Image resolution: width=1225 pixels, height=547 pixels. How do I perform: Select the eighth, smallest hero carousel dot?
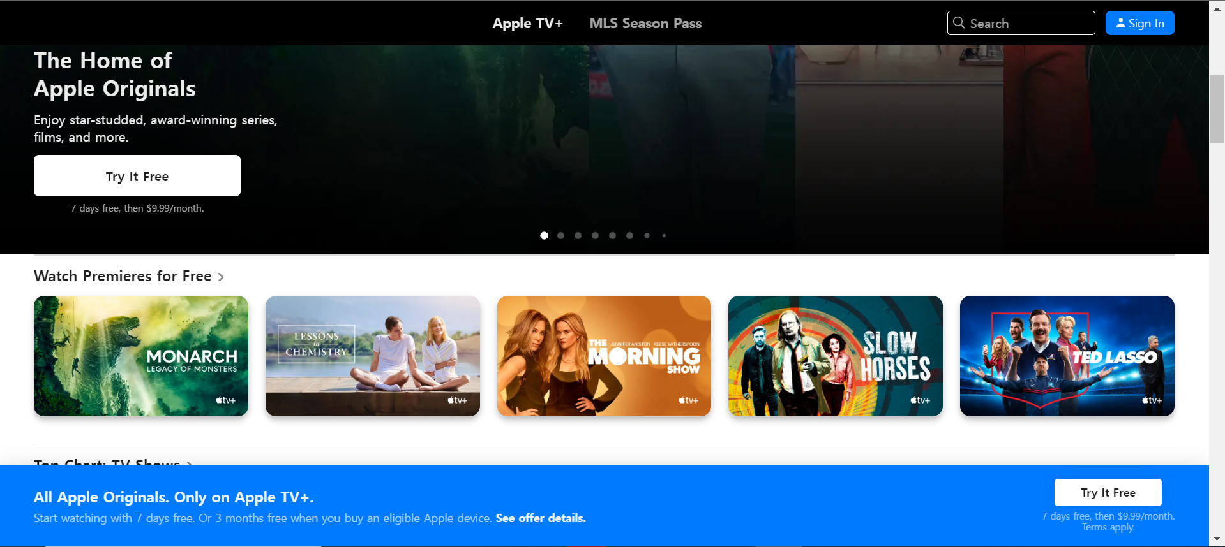664,236
